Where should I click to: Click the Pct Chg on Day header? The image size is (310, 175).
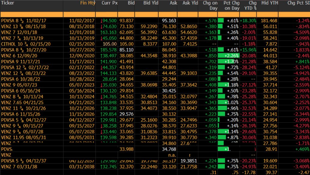(231, 5)
